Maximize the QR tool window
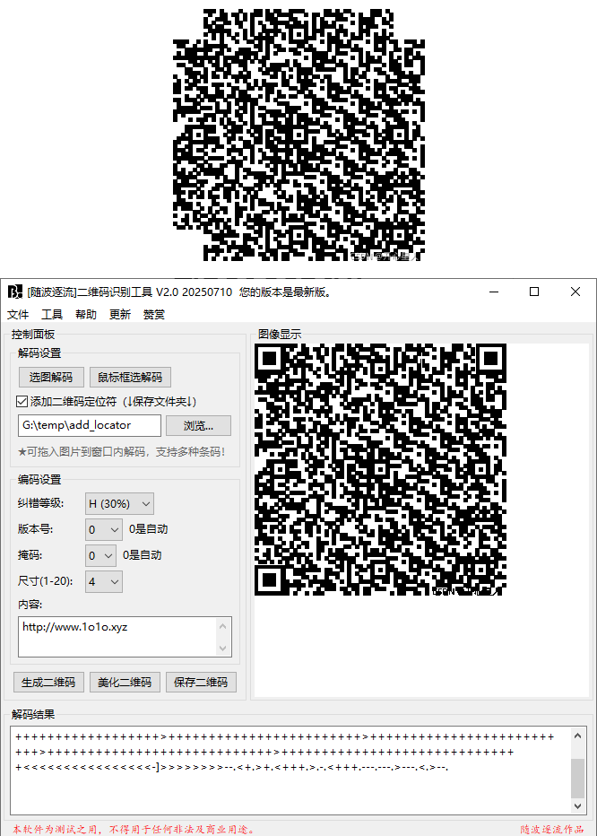 [534, 292]
